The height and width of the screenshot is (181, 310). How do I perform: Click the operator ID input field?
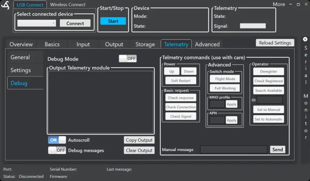coord(269,100)
